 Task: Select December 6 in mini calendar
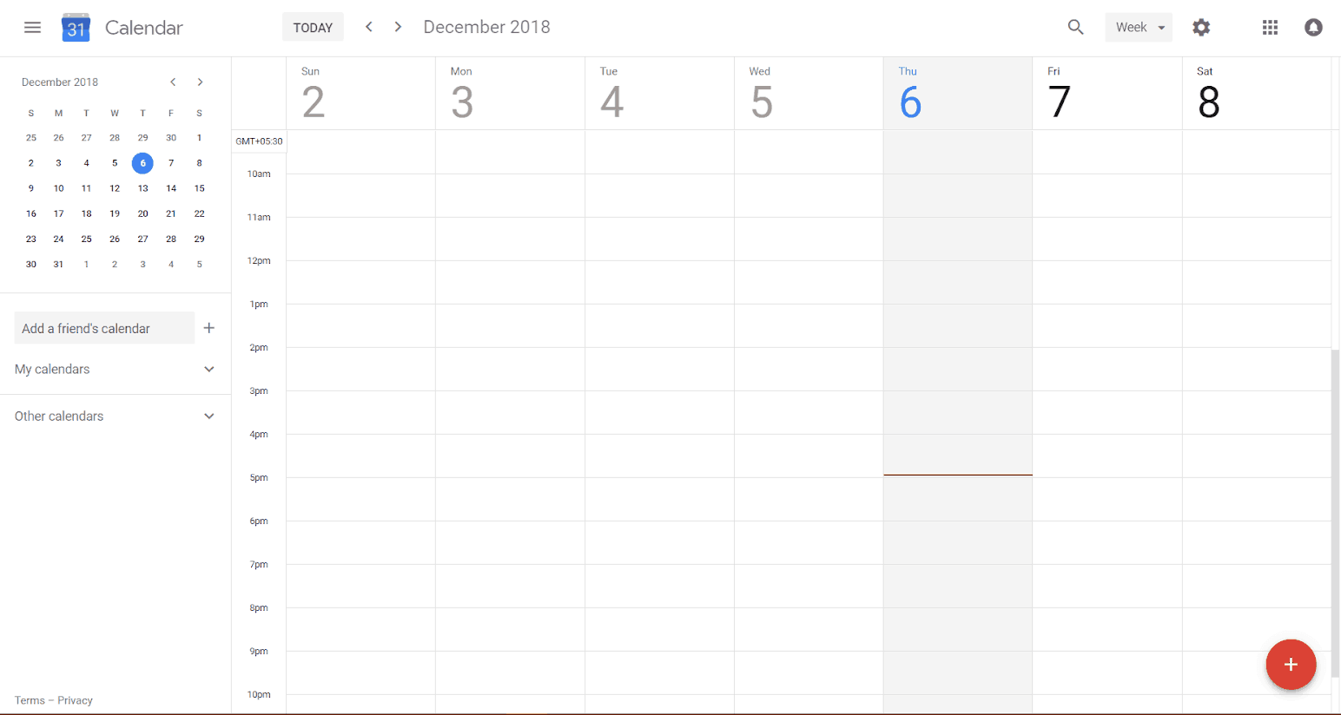142,163
